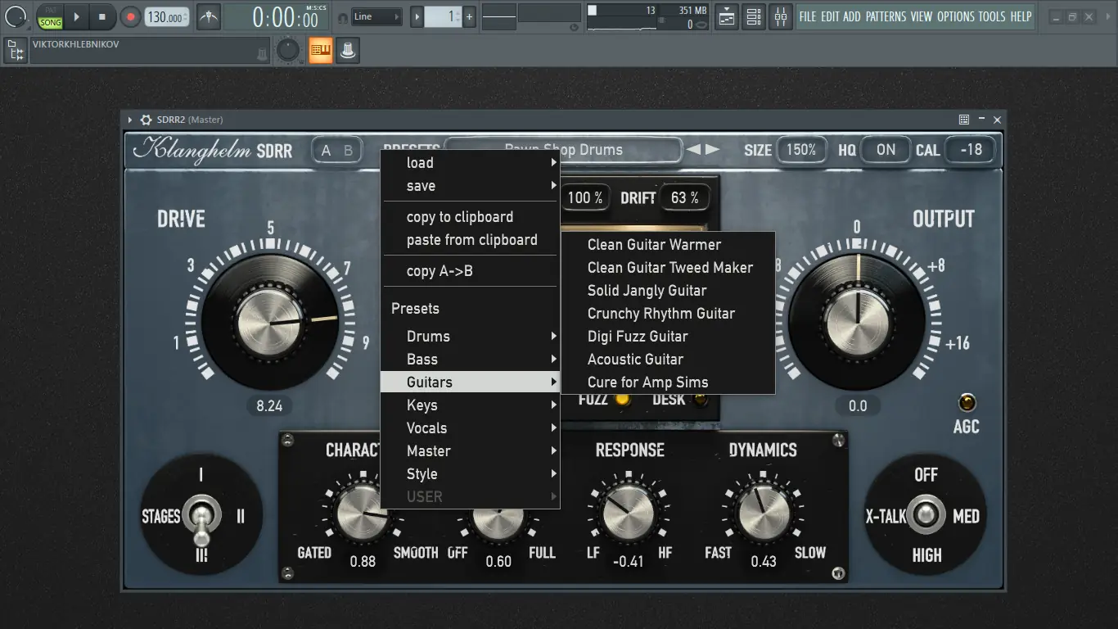Flip the STAGES toggle switch
The image size is (1118, 629).
pos(201,518)
